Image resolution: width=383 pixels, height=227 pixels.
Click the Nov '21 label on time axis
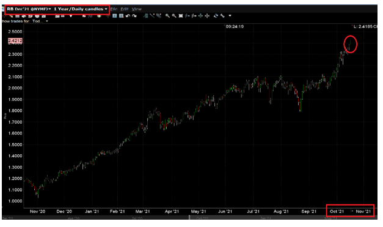[363, 211]
